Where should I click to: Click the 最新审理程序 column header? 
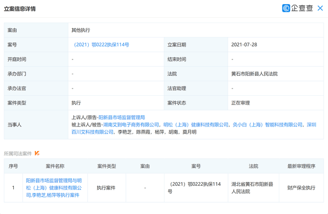click(x=301, y=166)
